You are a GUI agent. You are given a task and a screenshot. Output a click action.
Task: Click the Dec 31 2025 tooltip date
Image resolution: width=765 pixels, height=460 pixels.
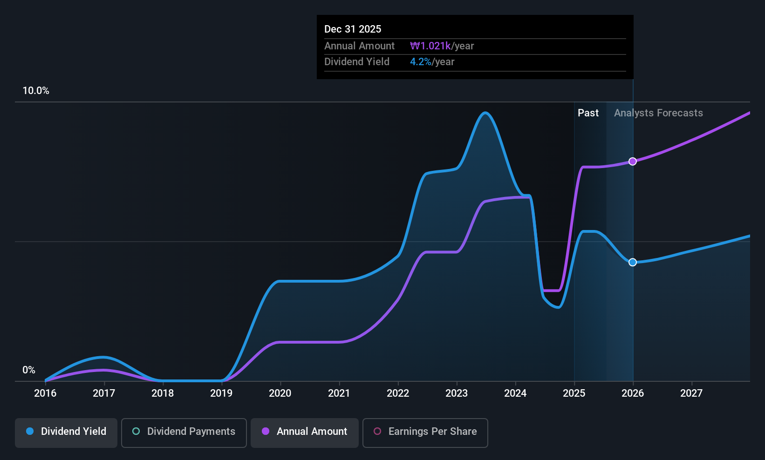(353, 29)
